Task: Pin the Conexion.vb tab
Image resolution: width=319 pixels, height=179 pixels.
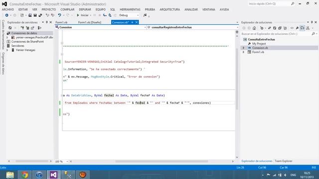Action: pos(132,22)
